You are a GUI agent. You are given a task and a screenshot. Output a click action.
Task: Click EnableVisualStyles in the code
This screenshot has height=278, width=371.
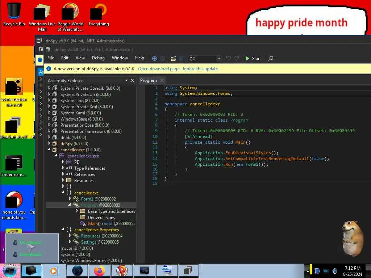[x=248, y=153]
